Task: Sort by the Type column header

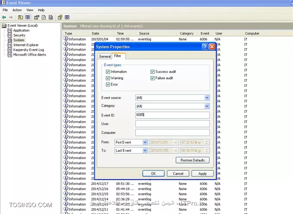Action: pyautogui.click(x=76, y=33)
